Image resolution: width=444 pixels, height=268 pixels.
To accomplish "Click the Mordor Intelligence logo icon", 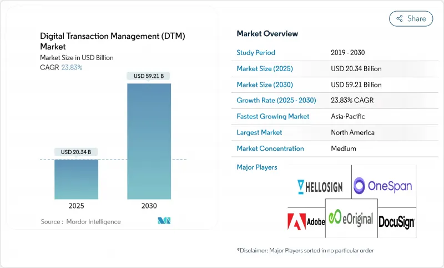I will [164, 221].
